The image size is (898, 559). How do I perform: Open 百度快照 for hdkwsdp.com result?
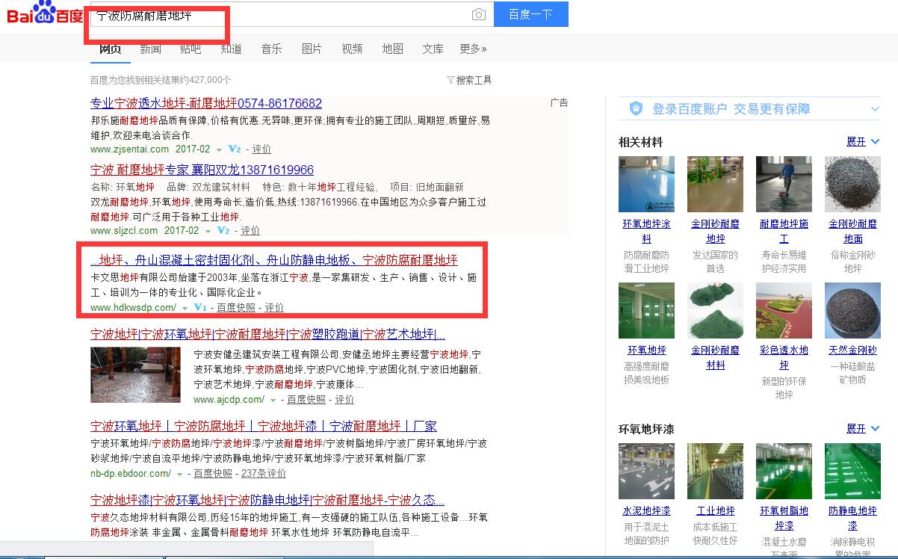pyautogui.click(x=236, y=307)
